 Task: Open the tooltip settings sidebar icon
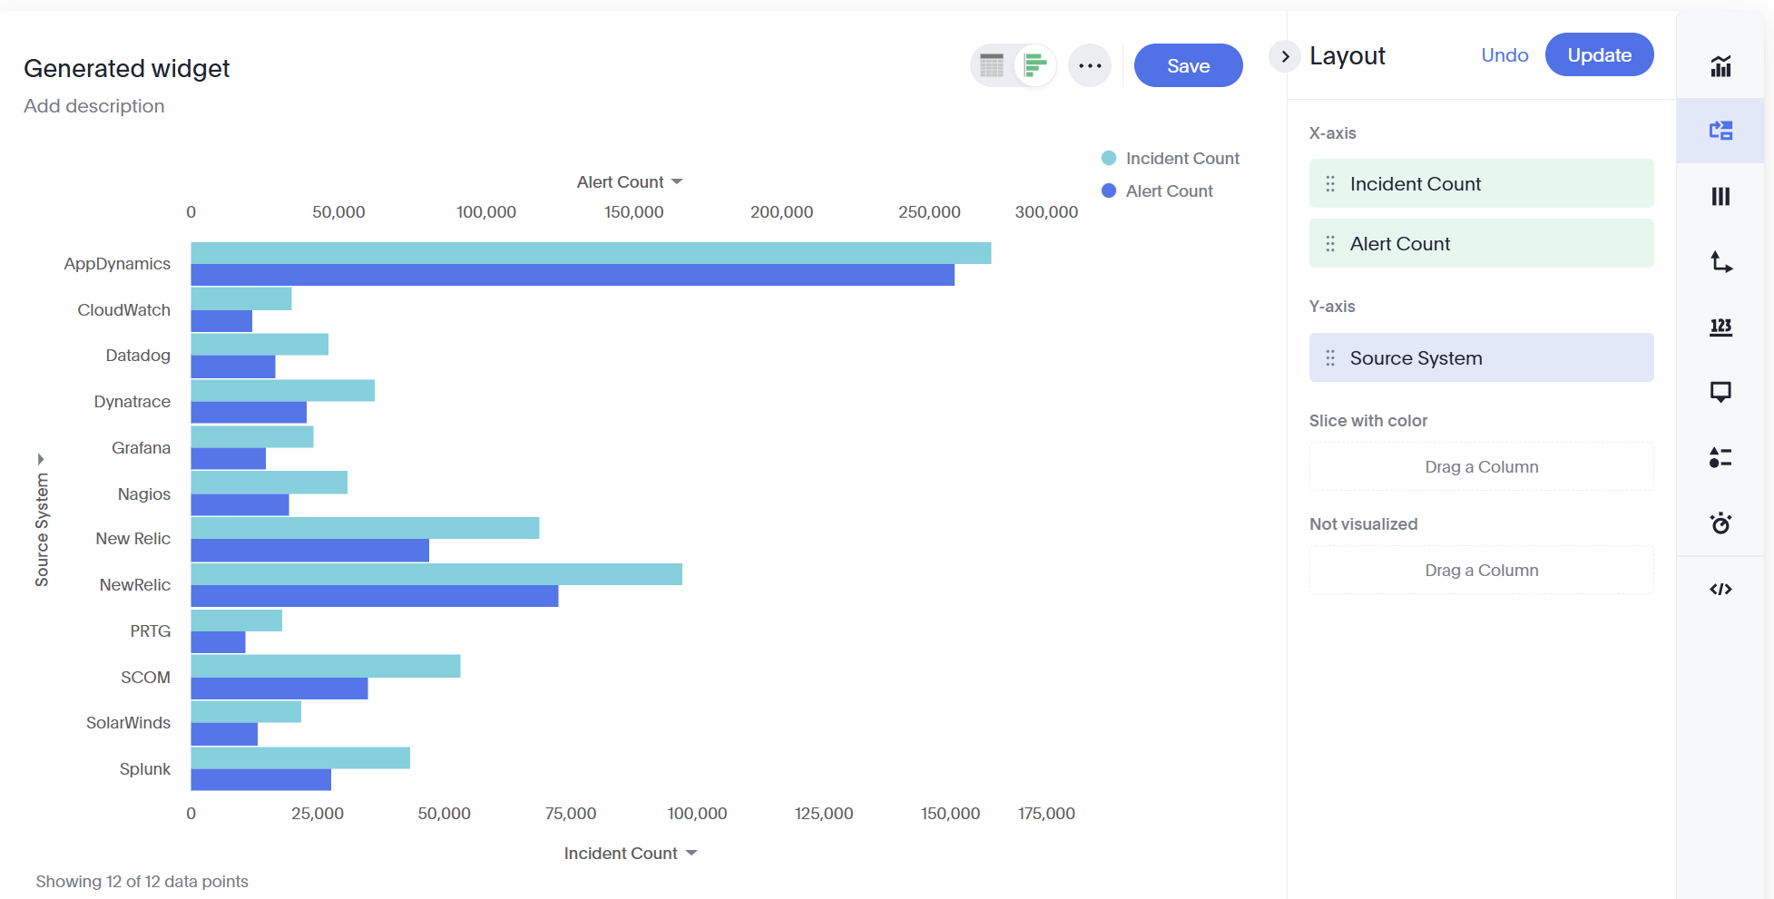tap(1720, 392)
